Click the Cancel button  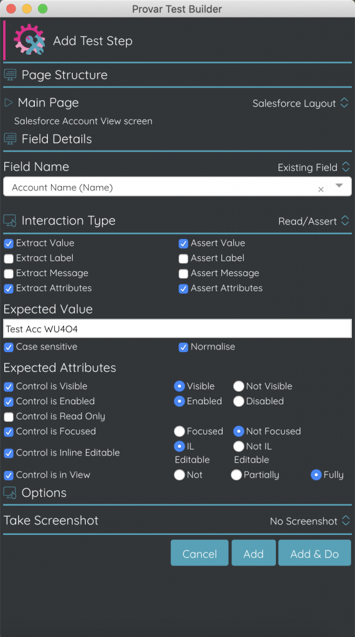click(x=200, y=553)
